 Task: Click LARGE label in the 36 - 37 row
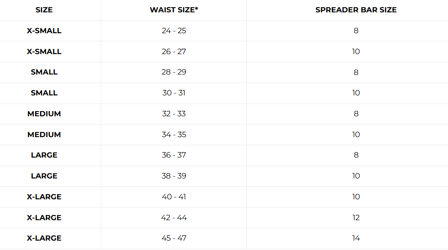click(44, 155)
